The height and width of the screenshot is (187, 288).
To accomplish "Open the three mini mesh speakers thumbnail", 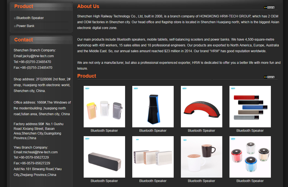I will point(104,107).
